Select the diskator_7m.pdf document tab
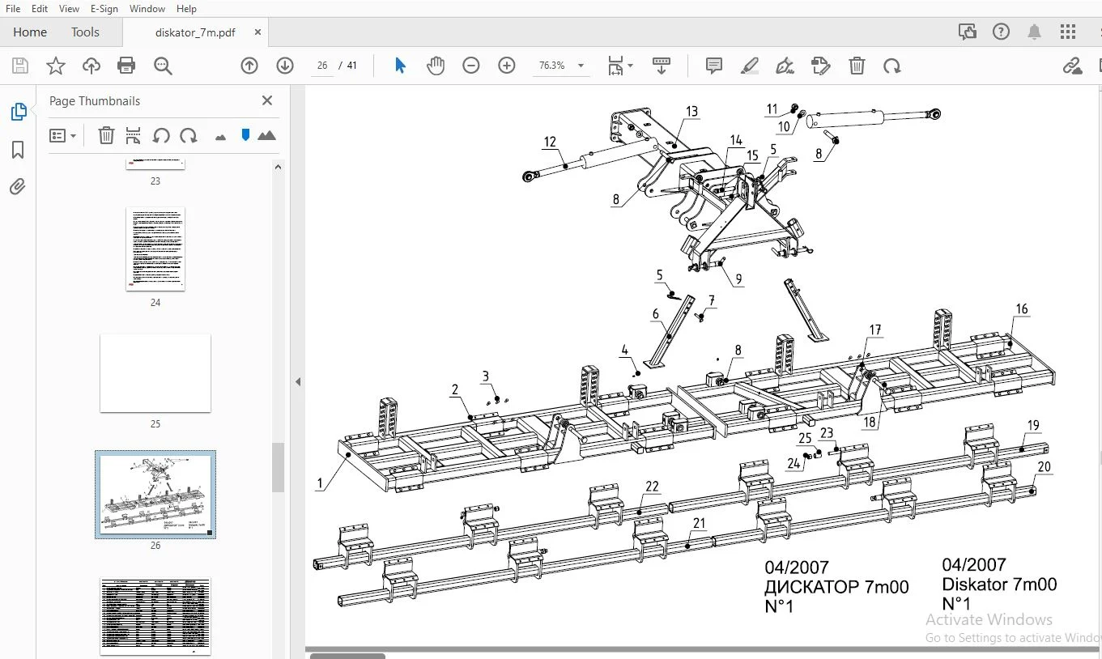Viewport: 1102px width, 659px height. pyautogui.click(x=195, y=32)
